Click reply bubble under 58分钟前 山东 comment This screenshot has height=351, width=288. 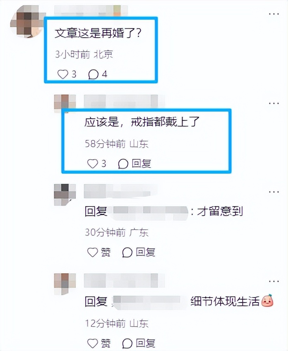tap(123, 164)
